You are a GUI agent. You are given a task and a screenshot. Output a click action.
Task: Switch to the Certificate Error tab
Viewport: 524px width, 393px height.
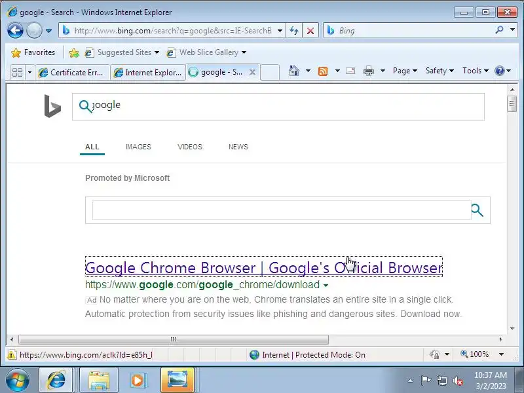coord(72,73)
